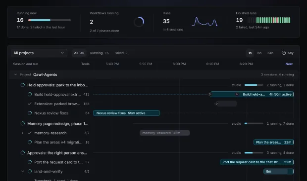
Task: Open the All projects dropdown
Action: click(x=39, y=53)
